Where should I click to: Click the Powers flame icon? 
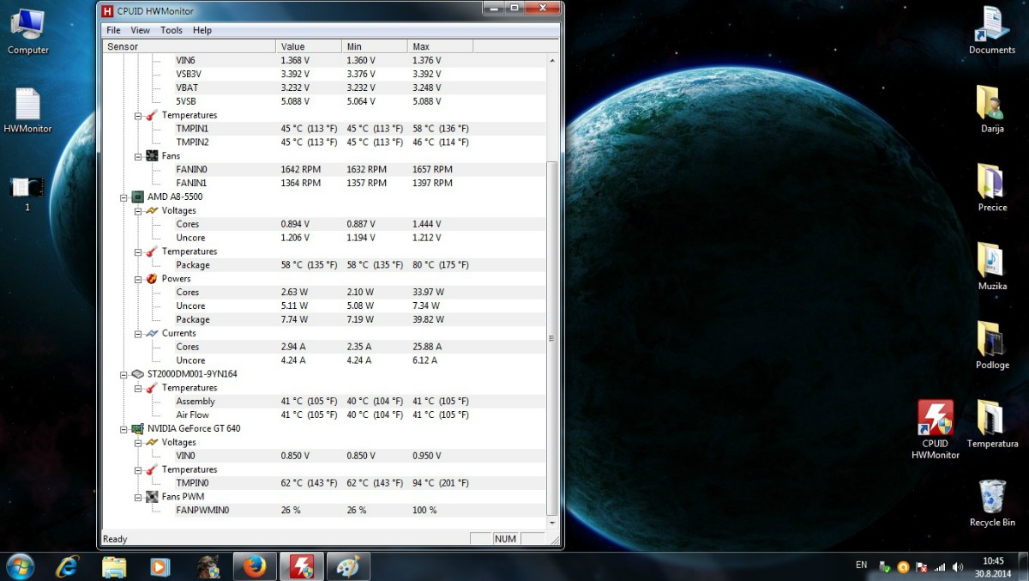[152, 279]
